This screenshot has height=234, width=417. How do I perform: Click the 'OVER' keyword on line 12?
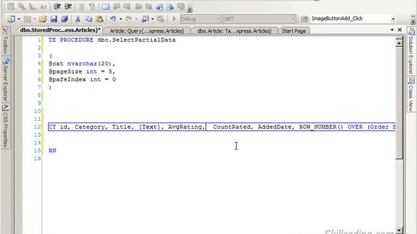[x=355, y=127]
